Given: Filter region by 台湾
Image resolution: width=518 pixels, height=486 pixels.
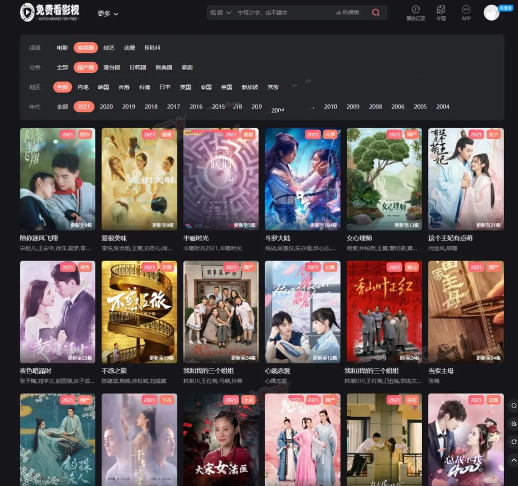Looking at the screenshot, I should (144, 87).
